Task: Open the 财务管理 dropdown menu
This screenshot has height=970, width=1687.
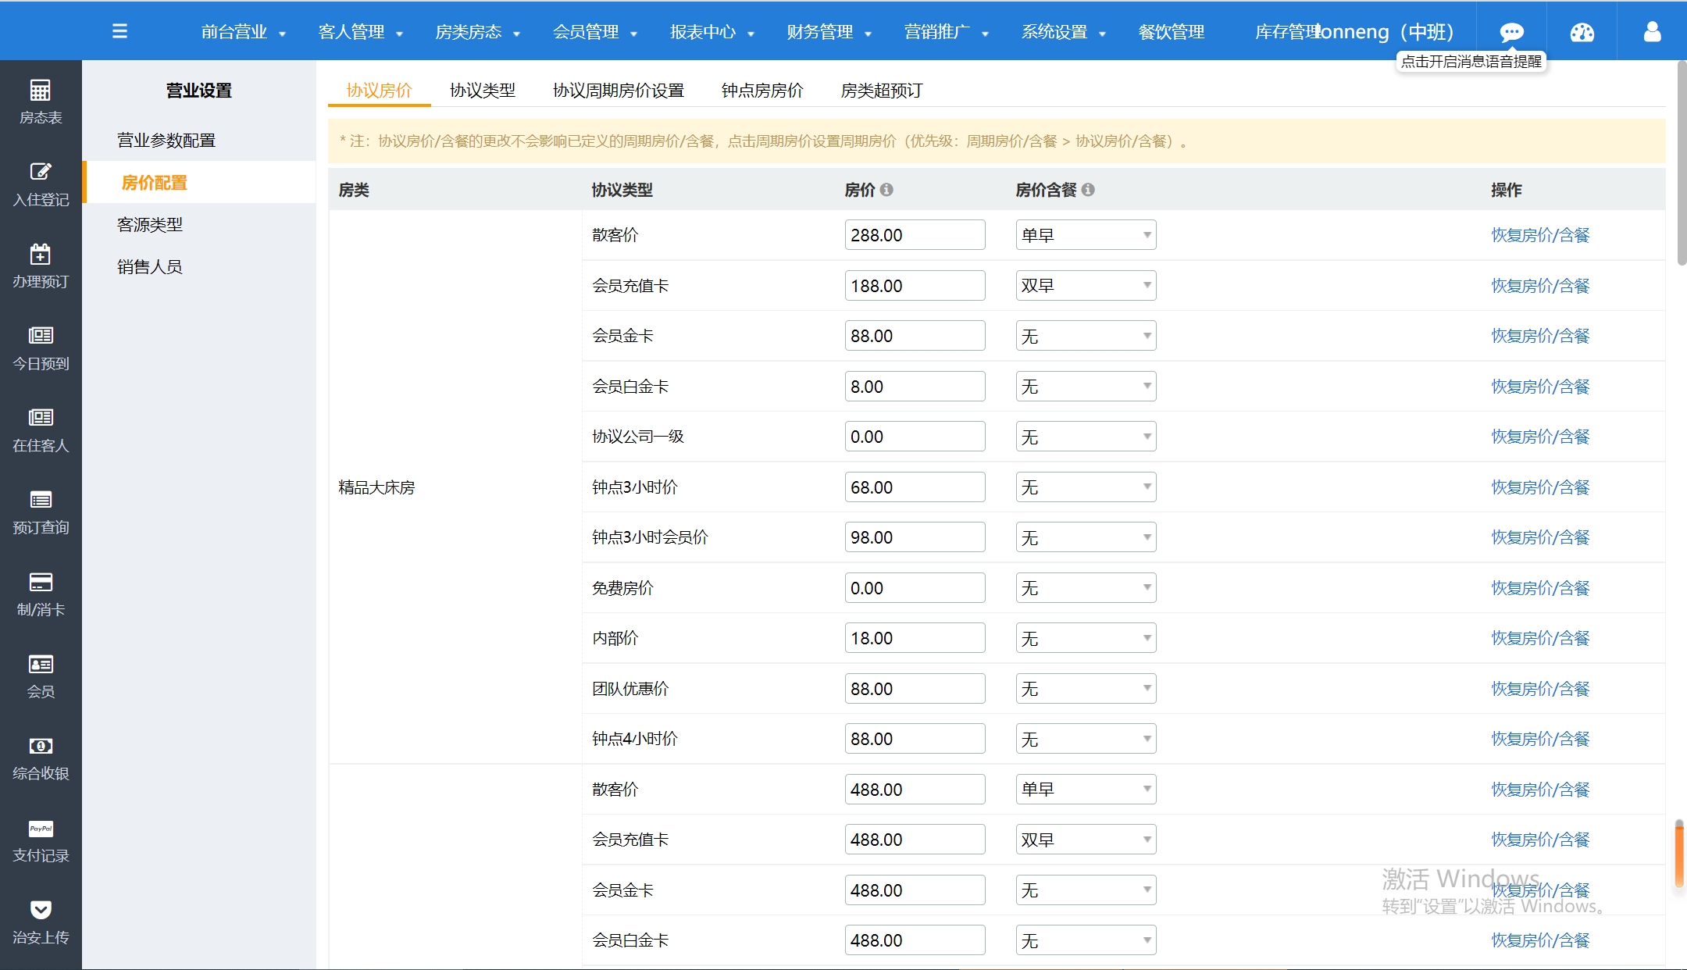Action: pyautogui.click(x=829, y=32)
